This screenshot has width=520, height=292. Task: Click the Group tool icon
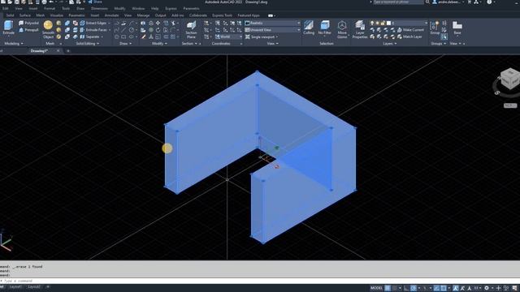[x=435, y=28]
